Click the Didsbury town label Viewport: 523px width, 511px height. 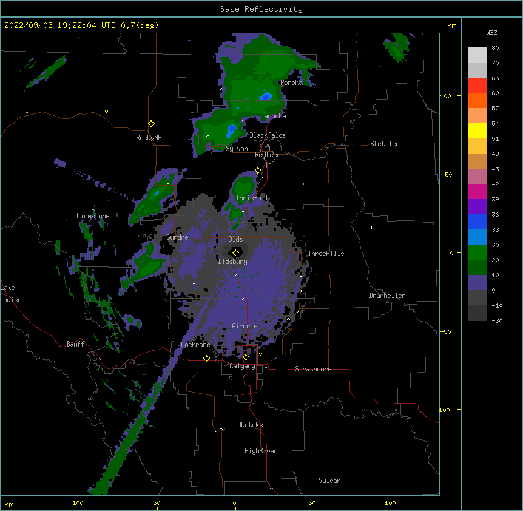point(233,262)
